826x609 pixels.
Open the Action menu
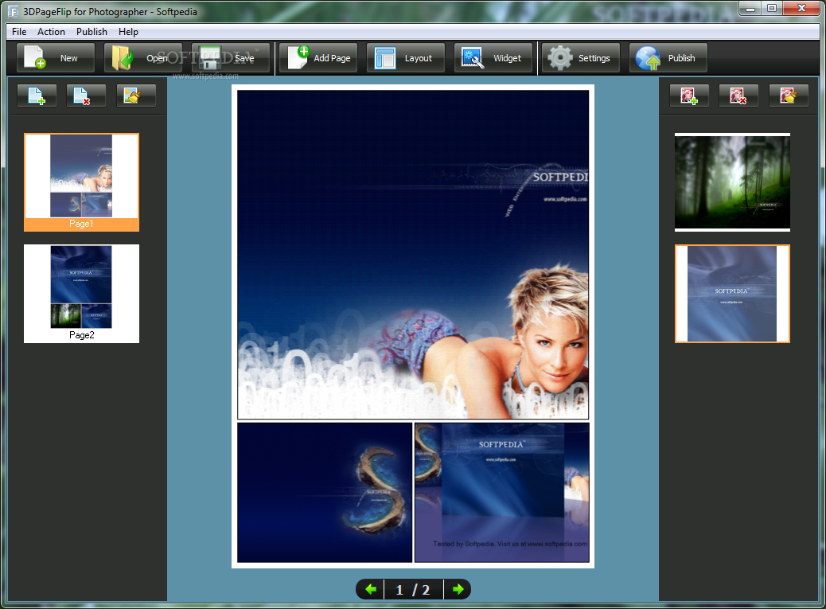click(x=51, y=32)
